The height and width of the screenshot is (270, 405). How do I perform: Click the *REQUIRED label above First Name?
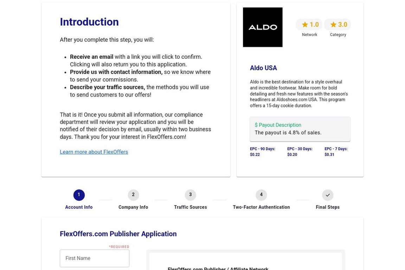coord(119,247)
